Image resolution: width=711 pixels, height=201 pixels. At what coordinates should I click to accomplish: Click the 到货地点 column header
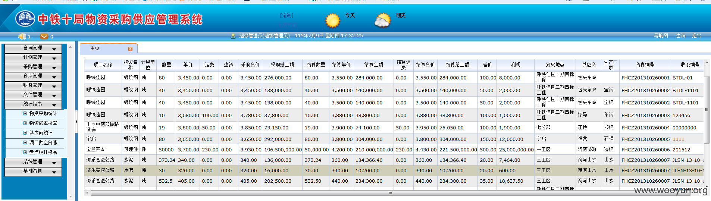pyautogui.click(x=555, y=65)
